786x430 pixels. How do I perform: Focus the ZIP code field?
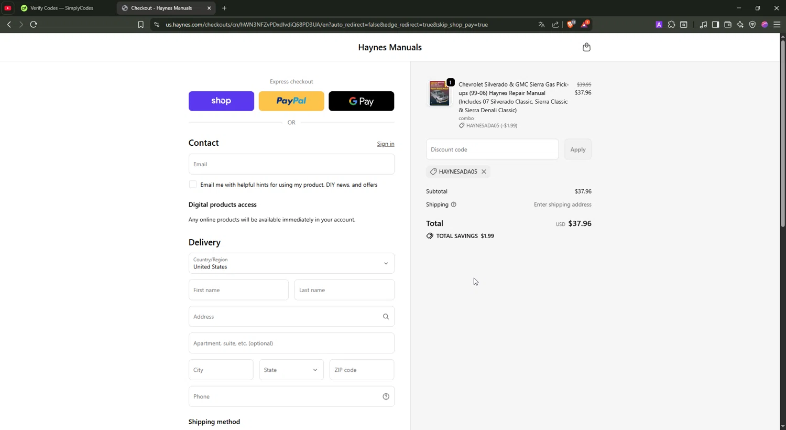click(x=362, y=370)
